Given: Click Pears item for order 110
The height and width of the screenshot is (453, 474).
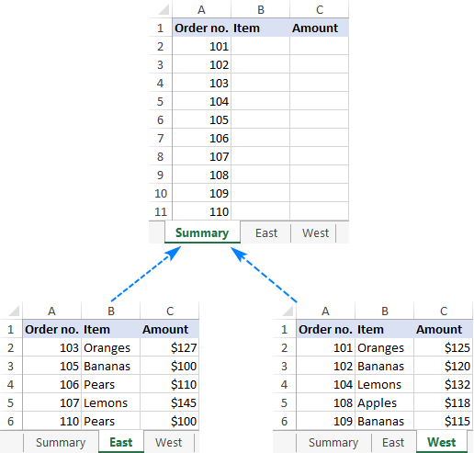Looking at the screenshot, I should point(111,421).
